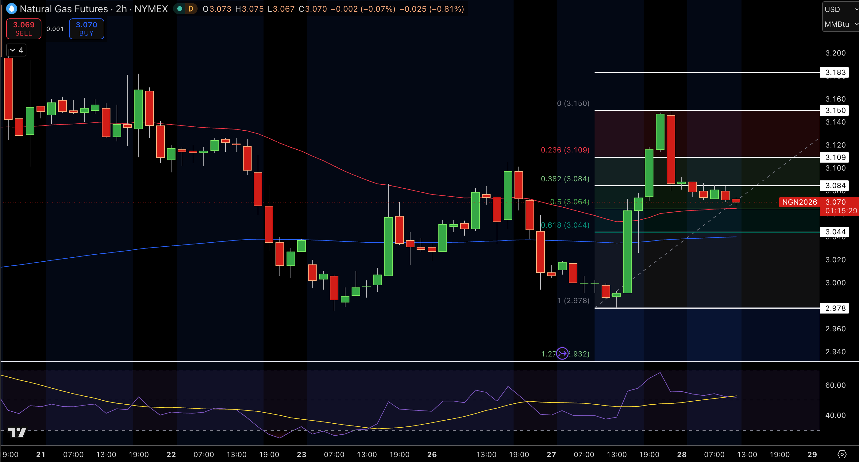Screen dimensions: 859x462
Task: Select the 3.109 price axis label
Action: [x=835, y=157]
